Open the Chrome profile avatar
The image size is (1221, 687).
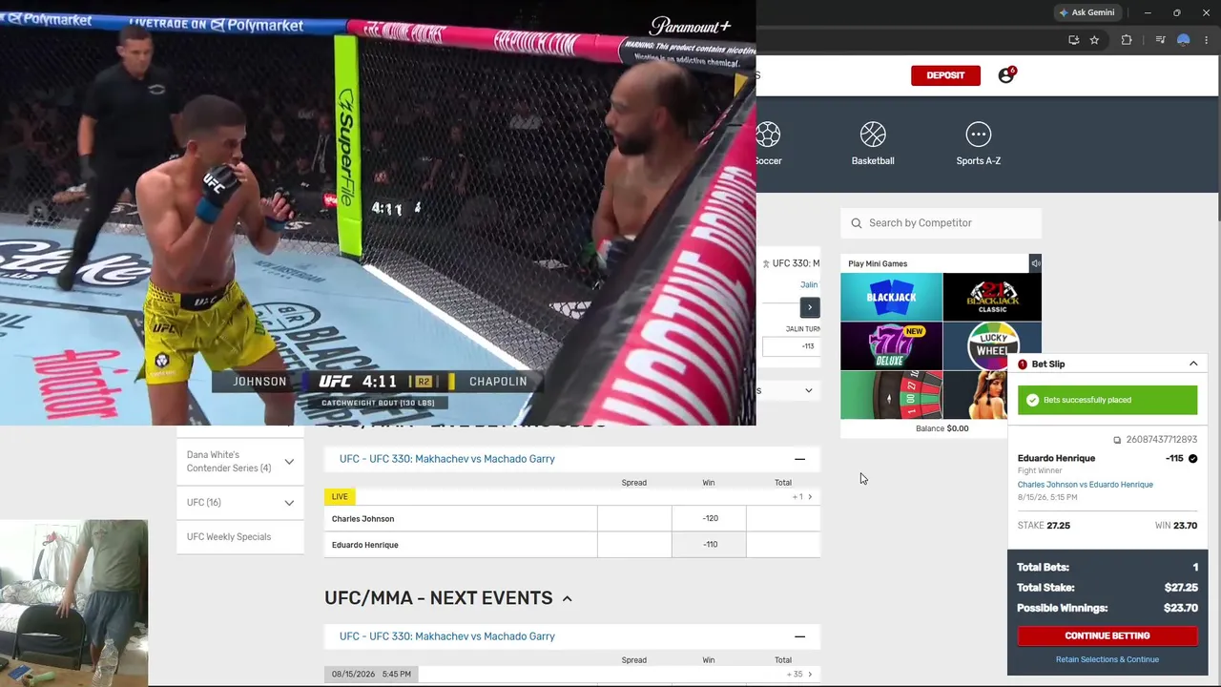click(1184, 40)
